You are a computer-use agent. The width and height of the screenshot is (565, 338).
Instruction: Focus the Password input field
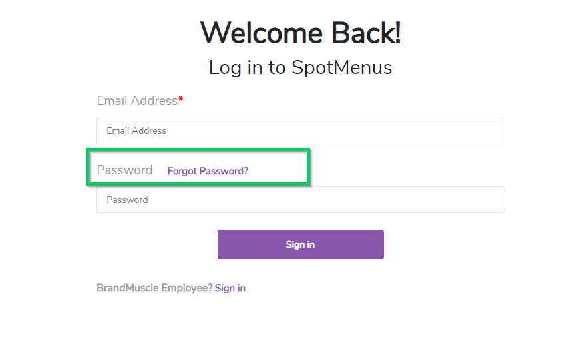tap(300, 200)
